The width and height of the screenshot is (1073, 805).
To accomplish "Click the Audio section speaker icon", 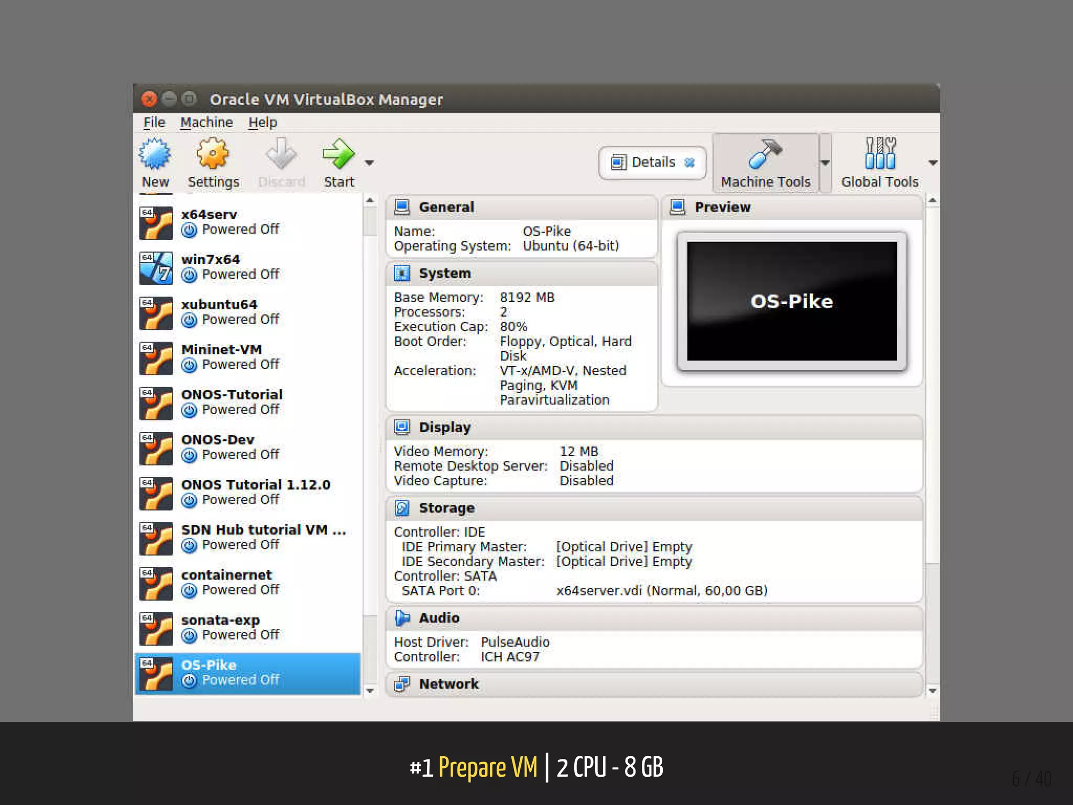I will pos(402,618).
